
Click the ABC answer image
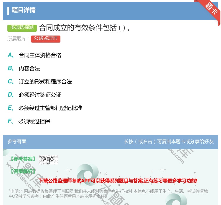pyautogui.click(x=48, y=160)
